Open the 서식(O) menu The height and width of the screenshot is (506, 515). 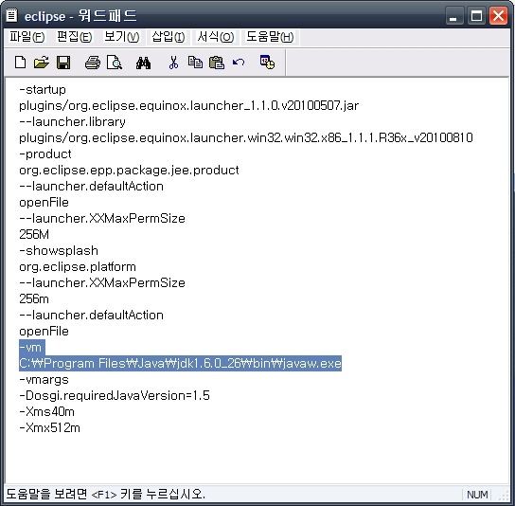pyautogui.click(x=216, y=37)
